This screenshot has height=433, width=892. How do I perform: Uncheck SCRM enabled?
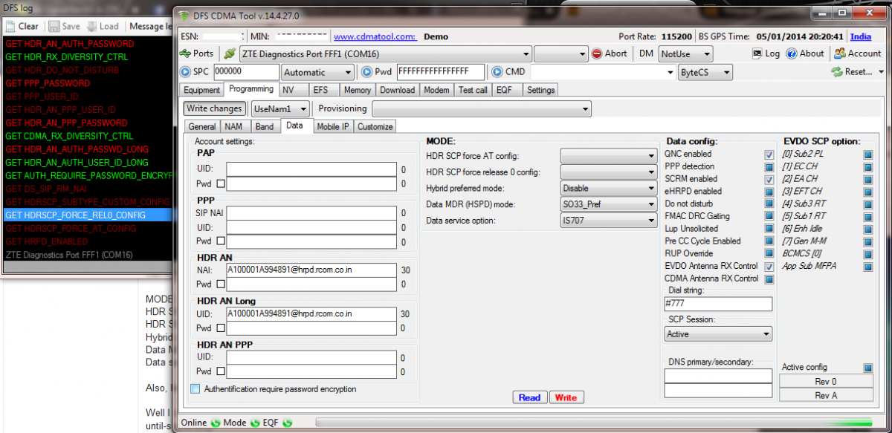tap(769, 179)
